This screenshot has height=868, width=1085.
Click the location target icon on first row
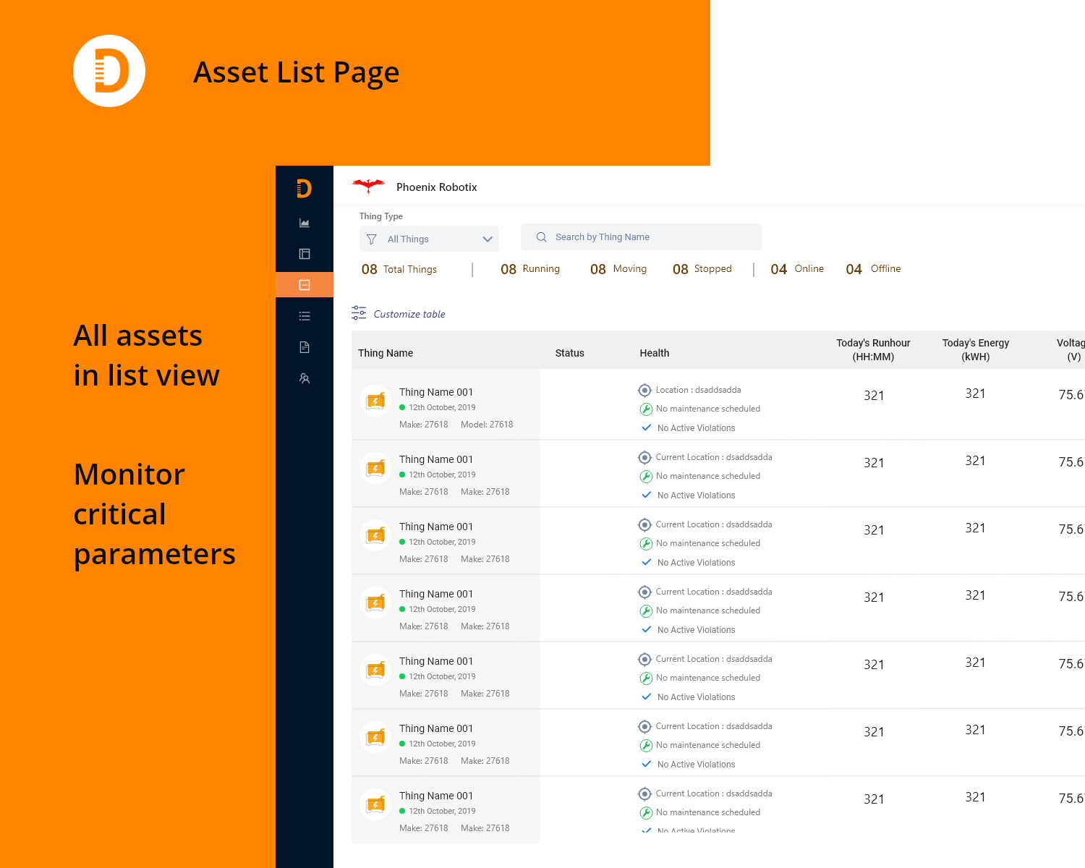coord(644,390)
